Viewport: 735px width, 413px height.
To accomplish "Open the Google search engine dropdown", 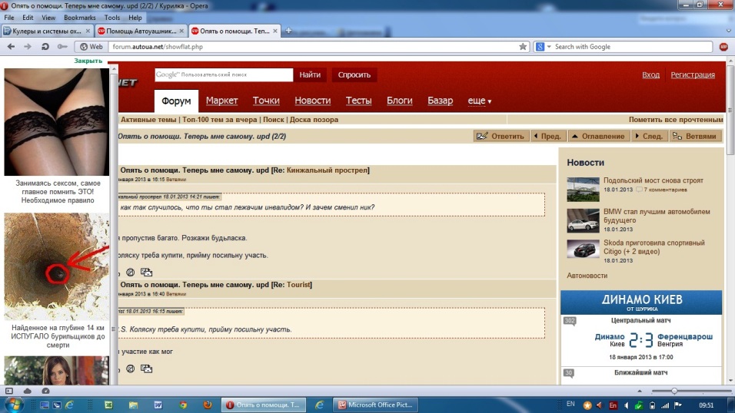I will pyautogui.click(x=543, y=47).
